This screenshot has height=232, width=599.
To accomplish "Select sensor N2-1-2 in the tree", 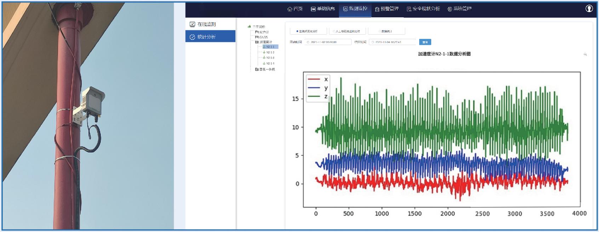I will click(x=270, y=52).
